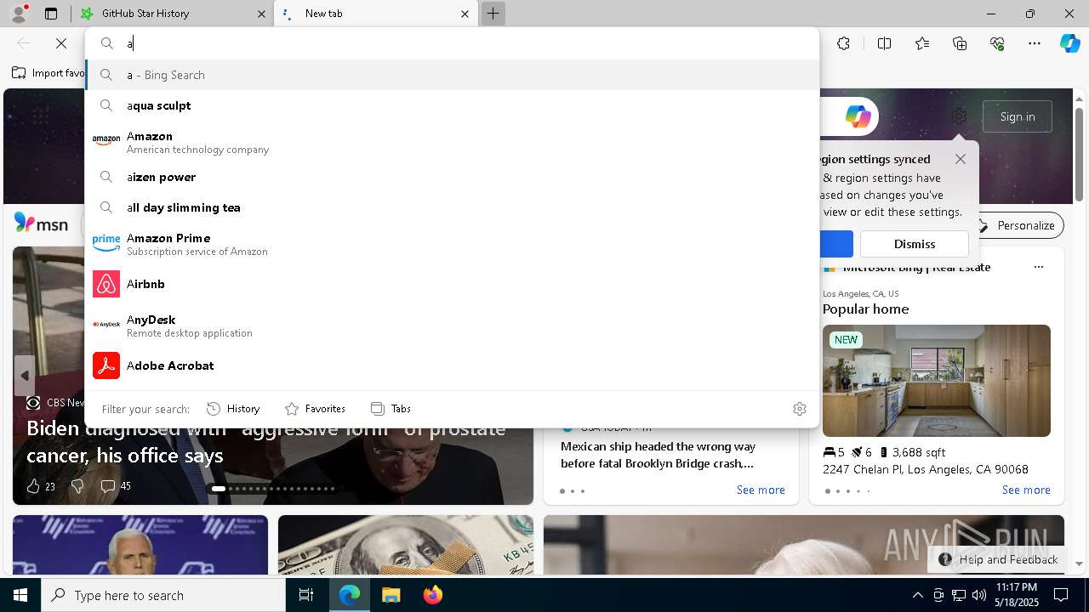Choose the AnyDesk suggestion
The image size is (1089, 612).
[x=453, y=326]
